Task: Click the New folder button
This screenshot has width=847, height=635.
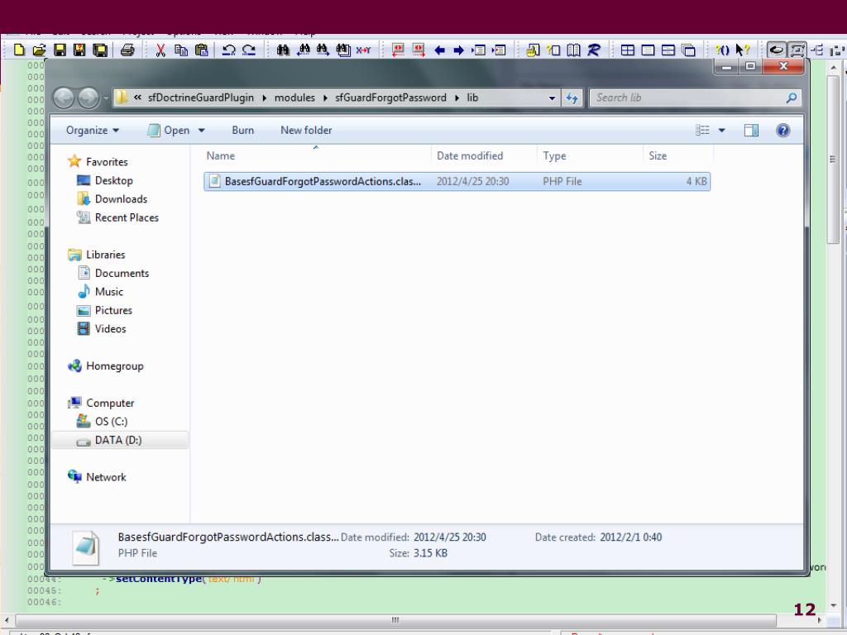Action: pos(306,131)
